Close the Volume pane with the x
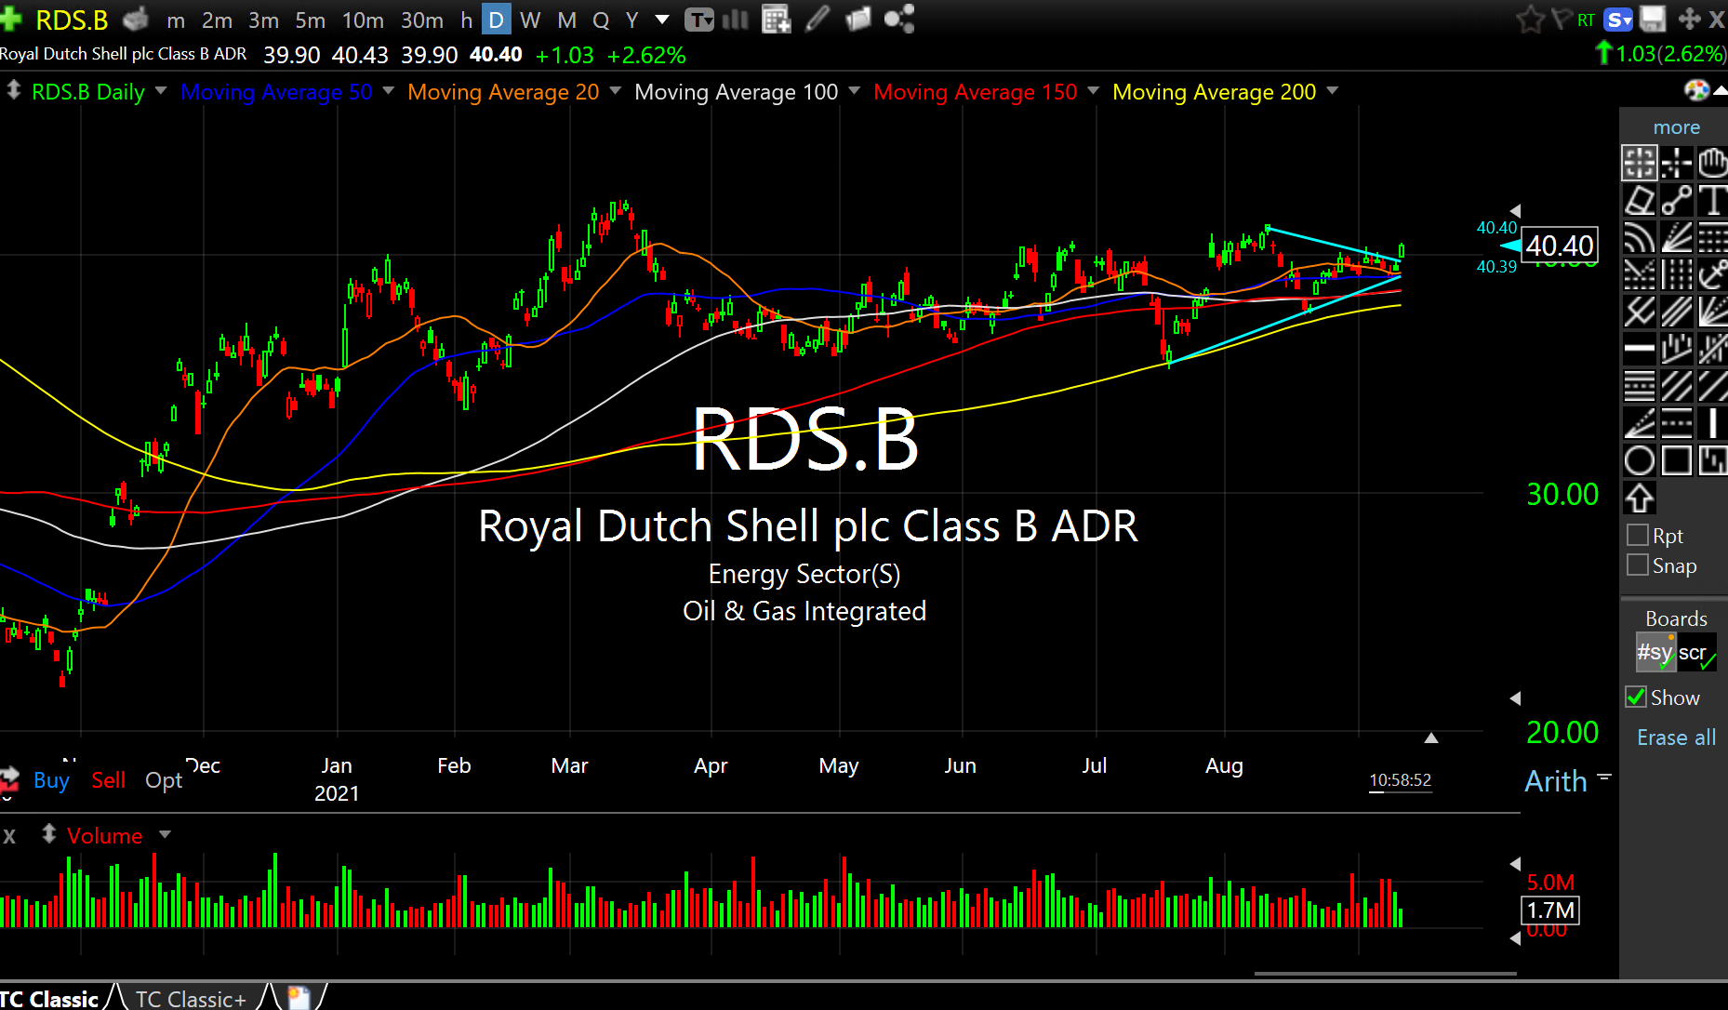The image size is (1728, 1010). (9, 835)
